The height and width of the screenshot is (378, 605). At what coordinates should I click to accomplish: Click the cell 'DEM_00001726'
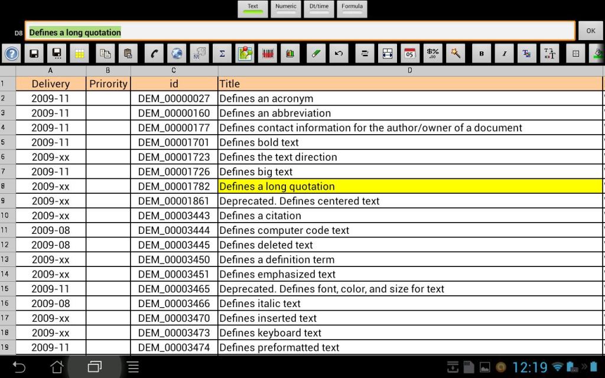click(x=174, y=172)
